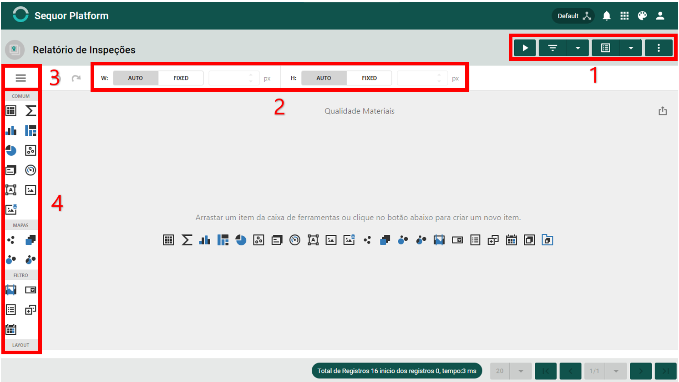
Task: Set height mode to AUTO
Action: [324, 78]
